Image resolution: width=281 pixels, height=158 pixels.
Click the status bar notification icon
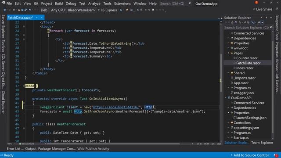[276, 155]
